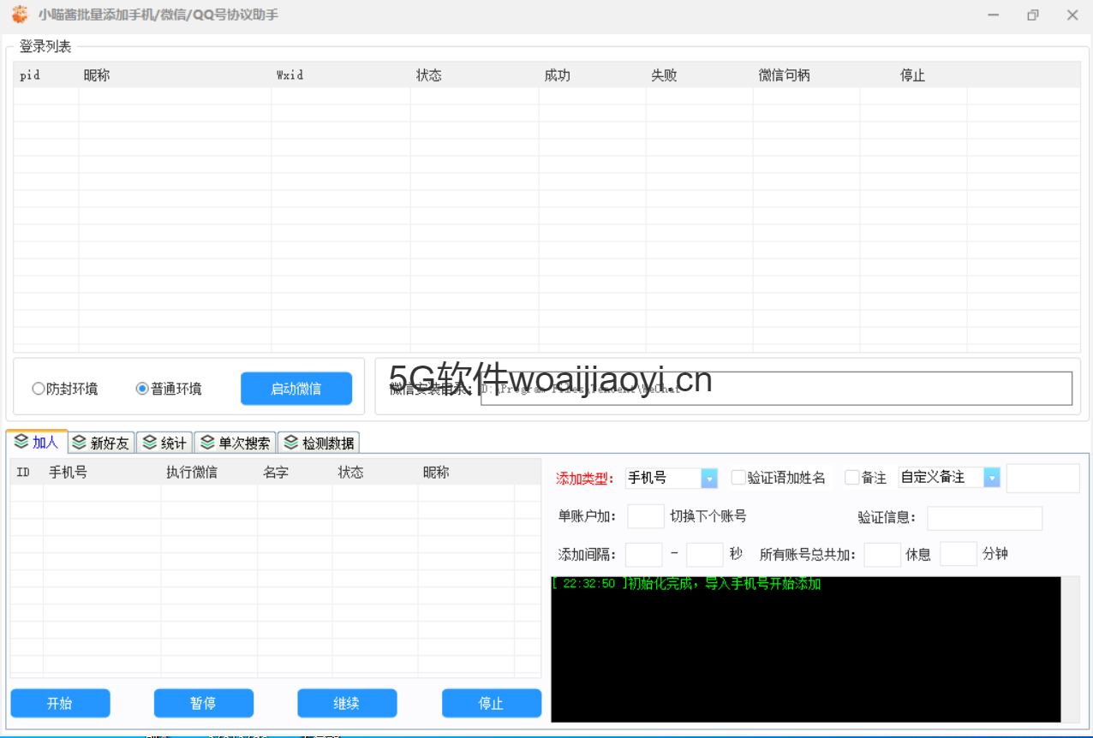Switch to the 新好友 tab
The image size is (1093, 738).
coord(101,443)
